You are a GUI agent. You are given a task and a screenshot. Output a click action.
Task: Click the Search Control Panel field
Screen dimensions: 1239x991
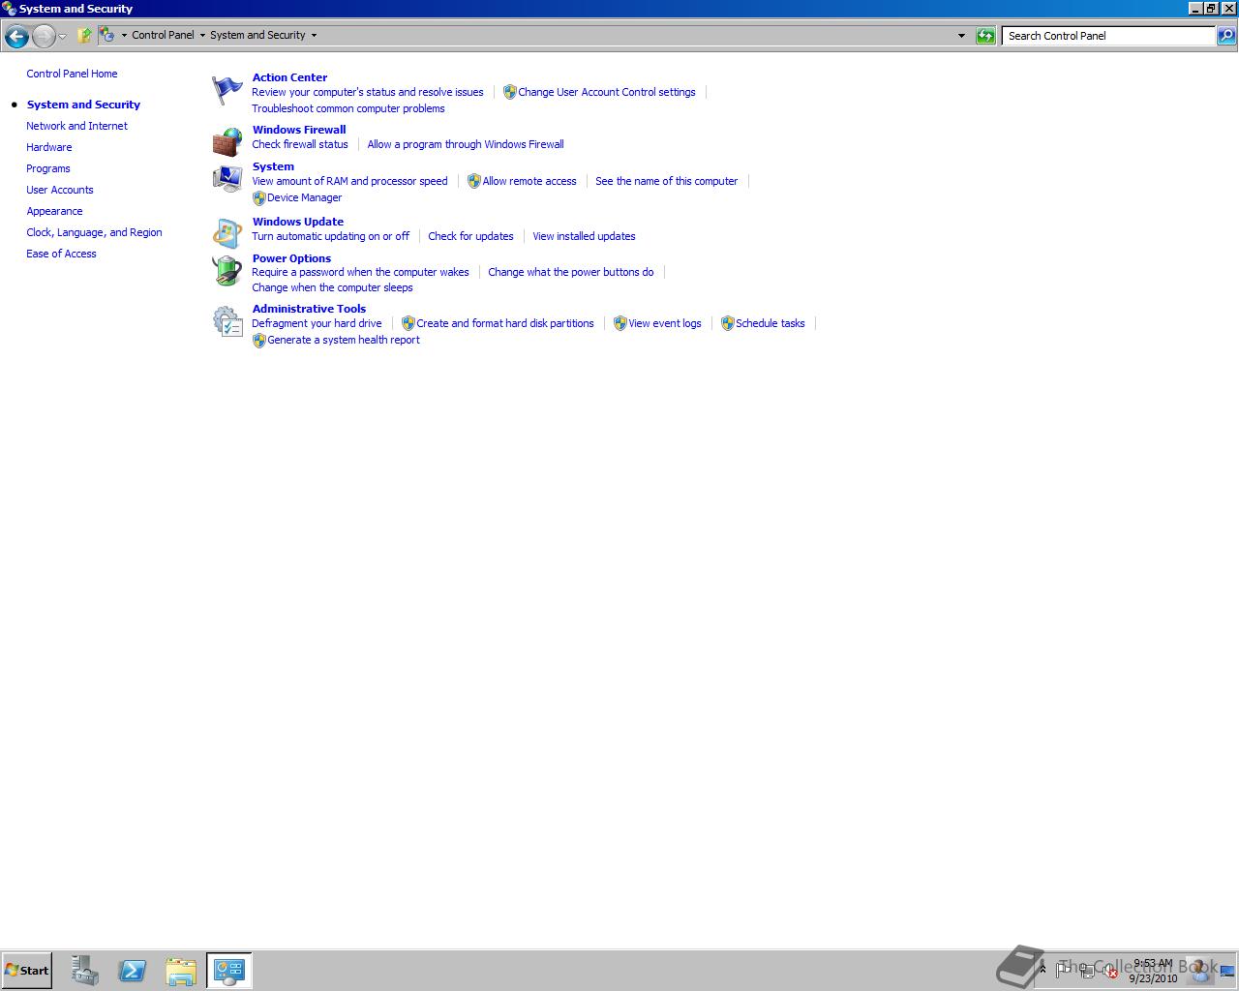point(1109,36)
